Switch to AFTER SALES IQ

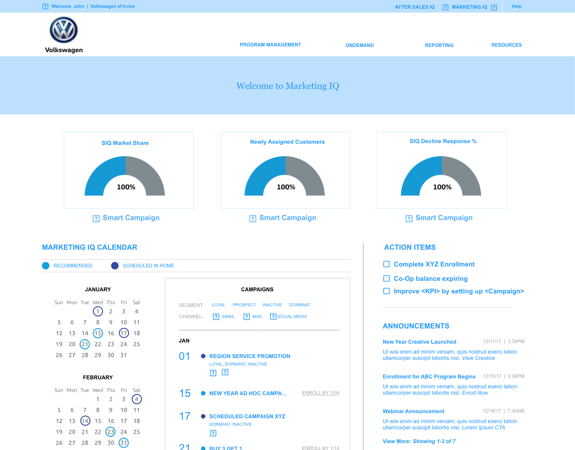[x=415, y=7]
